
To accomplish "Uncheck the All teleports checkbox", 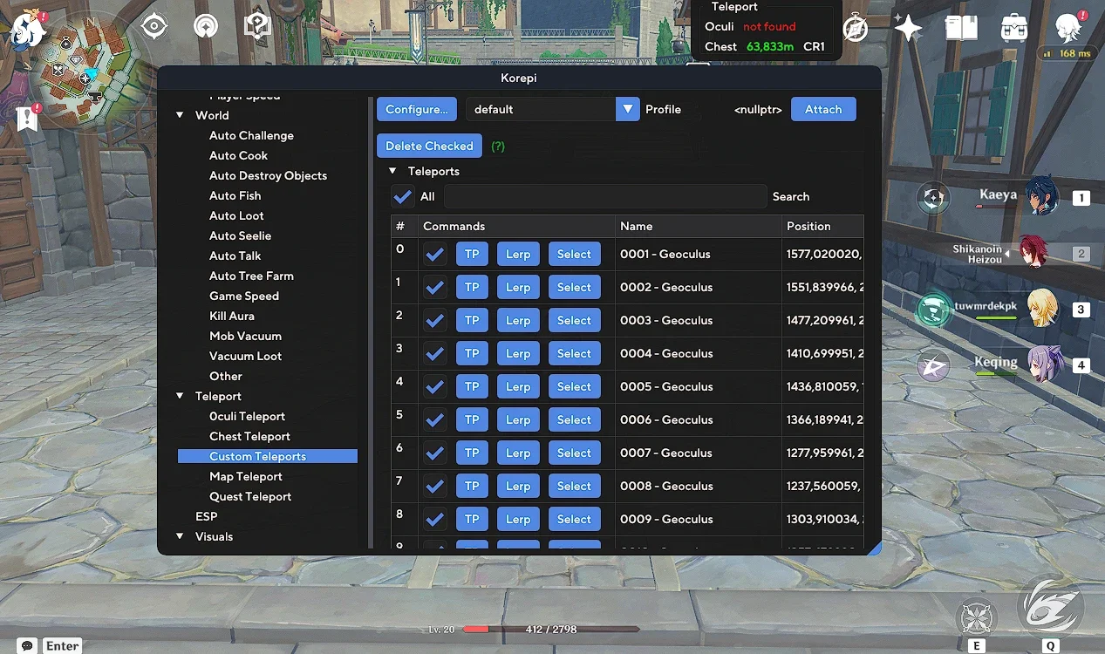I will pyautogui.click(x=402, y=196).
